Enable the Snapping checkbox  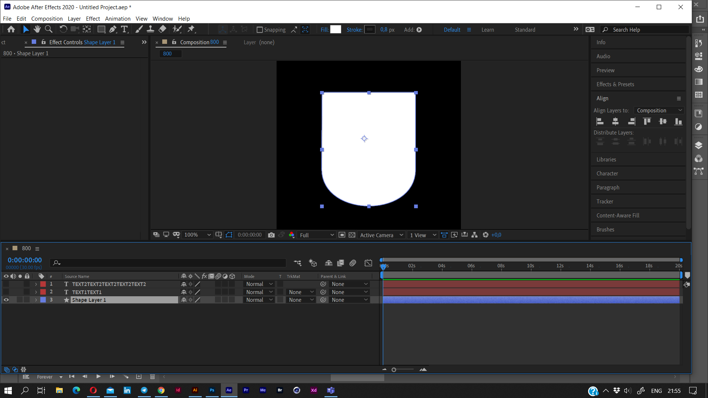tap(260, 29)
